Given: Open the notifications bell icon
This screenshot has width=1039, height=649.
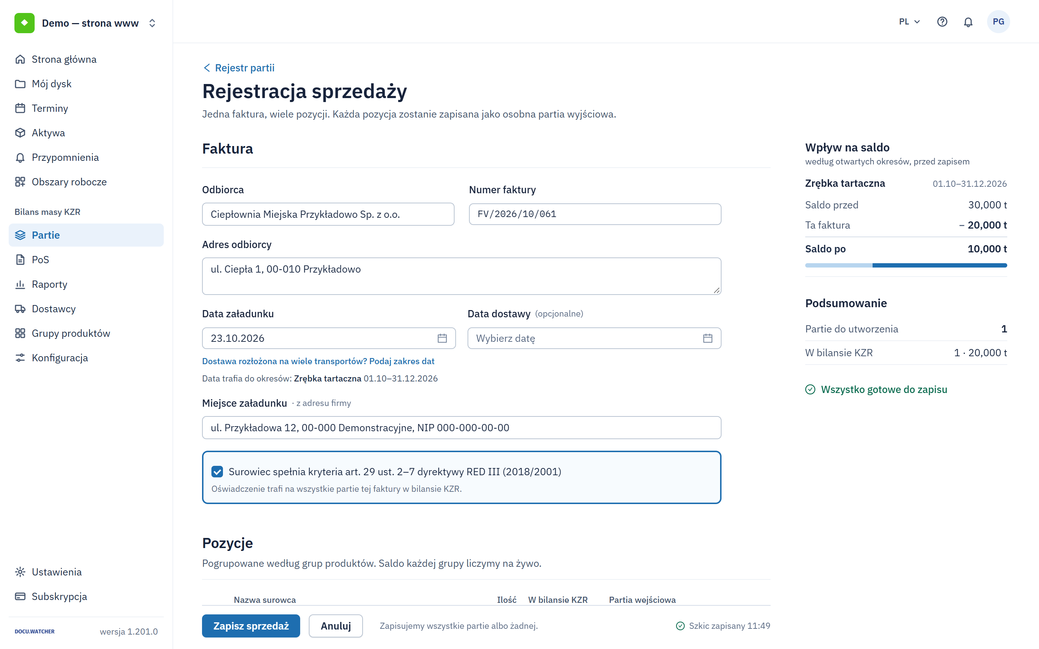Looking at the screenshot, I should pyautogui.click(x=968, y=22).
